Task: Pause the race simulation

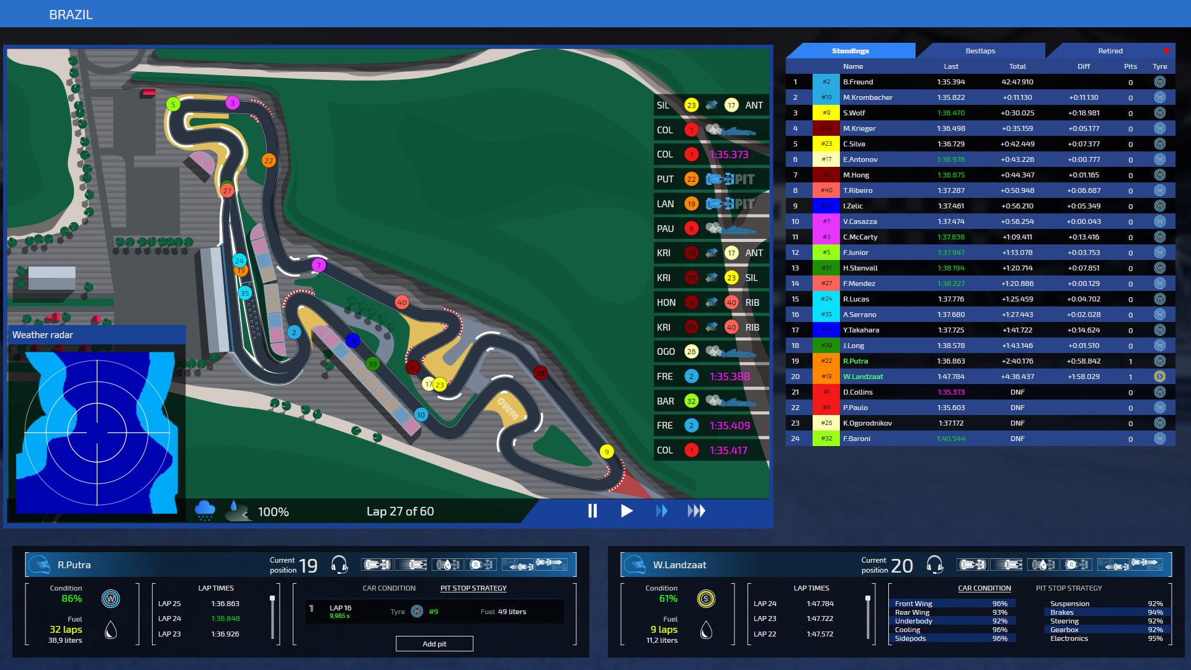Action: pos(592,511)
